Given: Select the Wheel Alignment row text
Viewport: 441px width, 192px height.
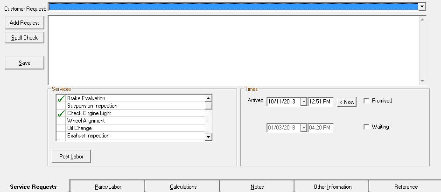Looking at the screenshot, I should tap(86, 121).
